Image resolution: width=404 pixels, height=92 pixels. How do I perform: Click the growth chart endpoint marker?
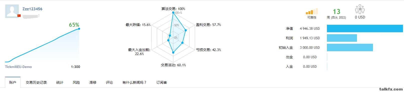79,29
